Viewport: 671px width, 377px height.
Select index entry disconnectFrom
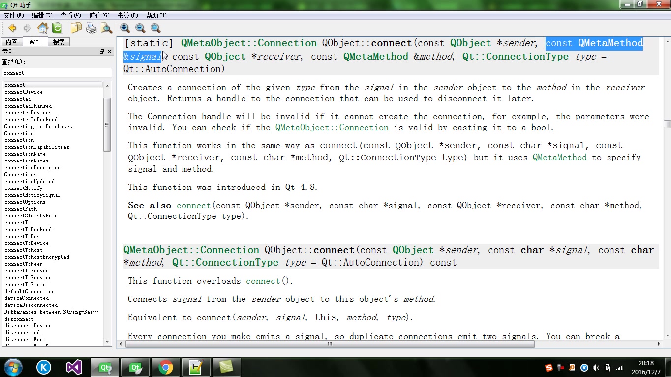[25, 340]
